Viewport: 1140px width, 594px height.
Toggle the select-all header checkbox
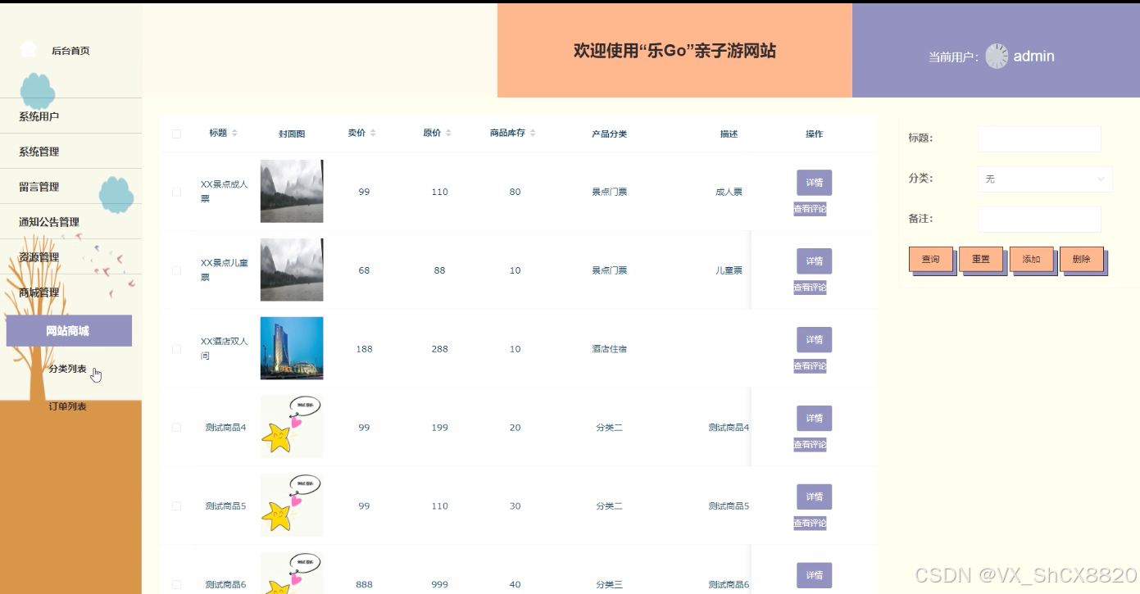pos(176,134)
